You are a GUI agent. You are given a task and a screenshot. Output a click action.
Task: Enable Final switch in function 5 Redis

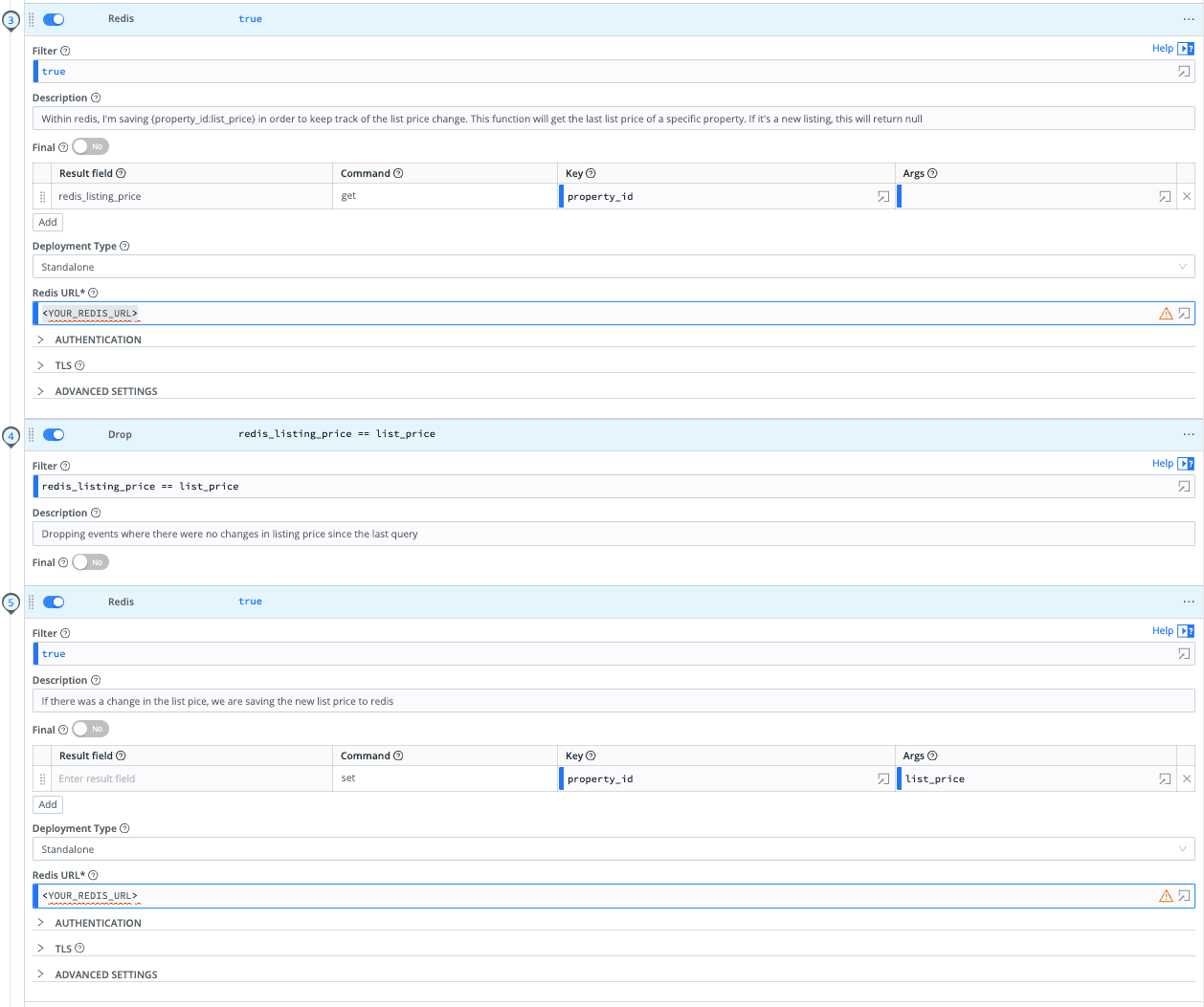[x=90, y=730]
